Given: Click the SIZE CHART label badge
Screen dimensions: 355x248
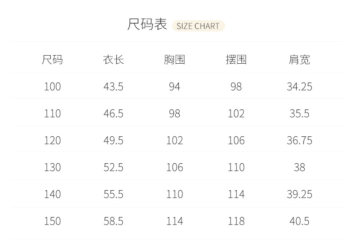Looking at the screenshot, I should pos(198,26).
